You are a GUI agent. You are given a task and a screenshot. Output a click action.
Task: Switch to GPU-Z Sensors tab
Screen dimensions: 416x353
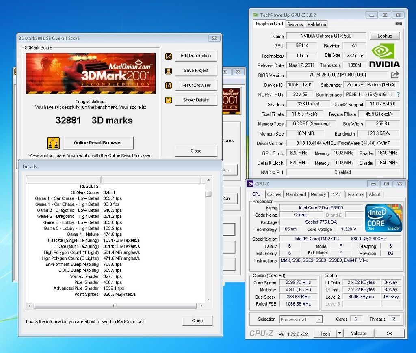[295, 24]
